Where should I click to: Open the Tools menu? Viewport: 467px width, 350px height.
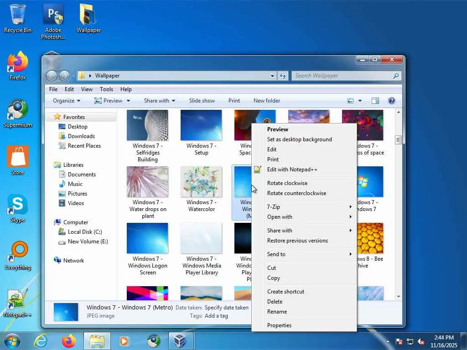pyautogui.click(x=106, y=89)
